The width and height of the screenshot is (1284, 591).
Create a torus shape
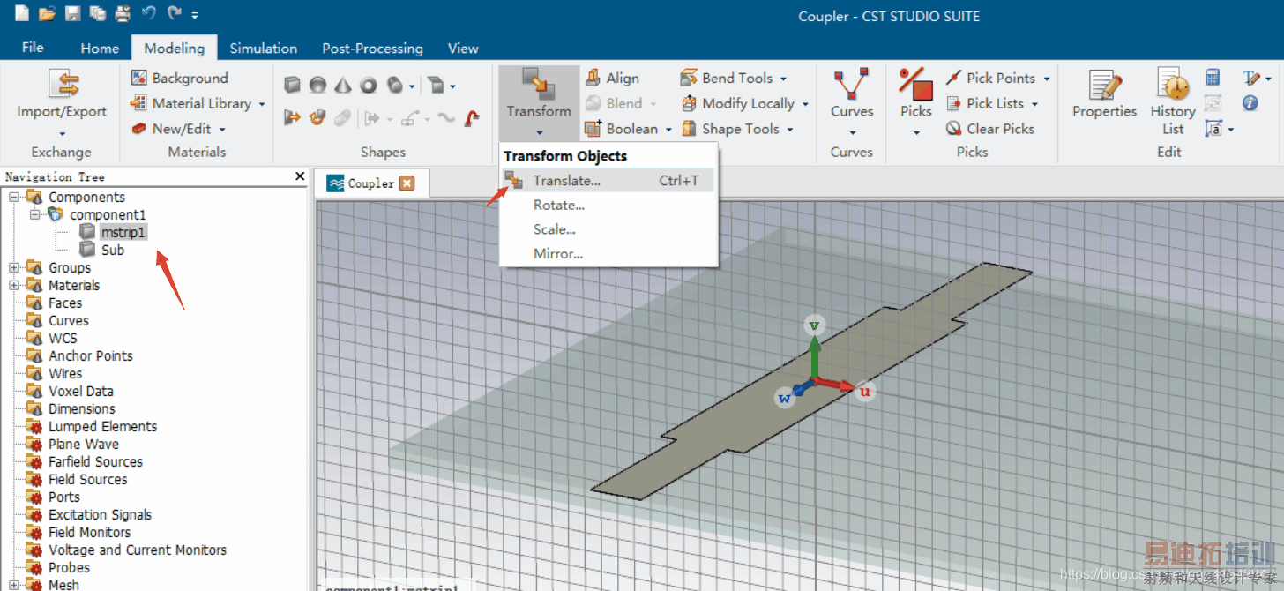pos(369,85)
